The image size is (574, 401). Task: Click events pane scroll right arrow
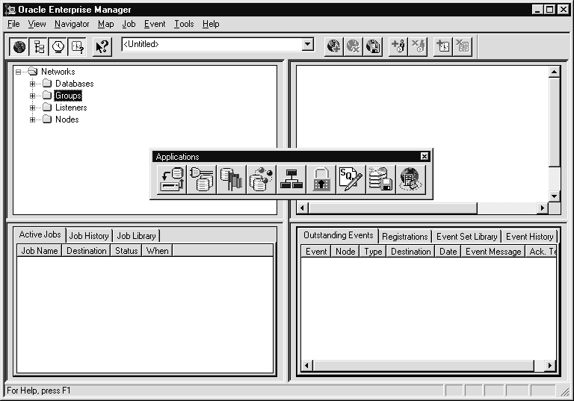(x=550, y=365)
